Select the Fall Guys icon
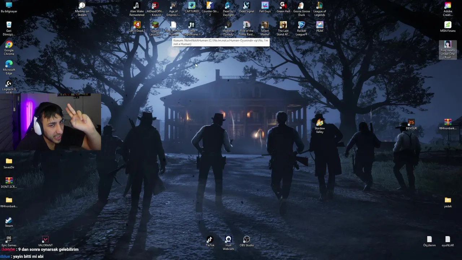 click(x=265, y=7)
